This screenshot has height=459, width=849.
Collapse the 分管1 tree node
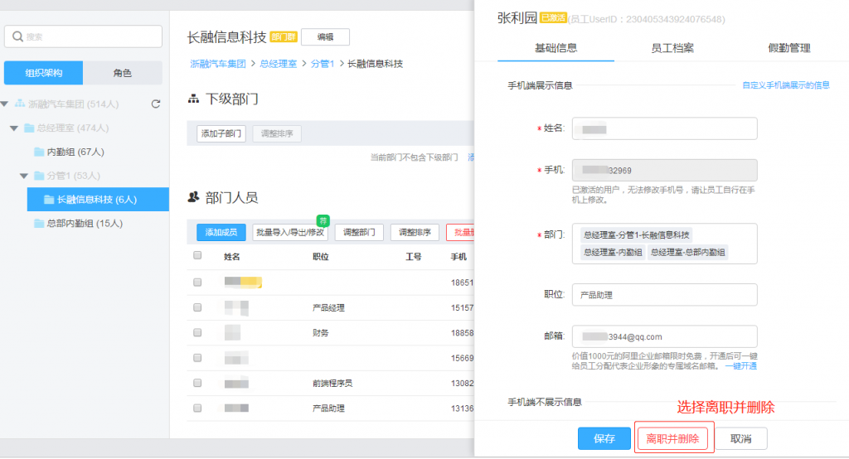pos(24,176)
